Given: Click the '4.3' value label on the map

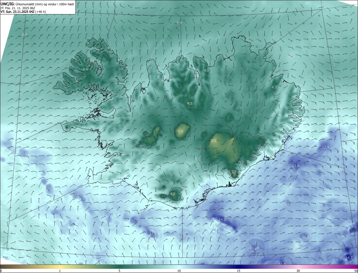Looking at the screenshot, I should coord(189,104).
